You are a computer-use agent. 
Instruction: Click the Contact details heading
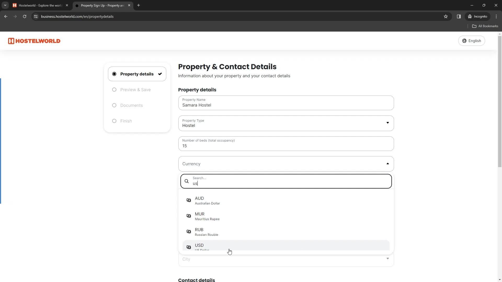click(x=197, y=280)
